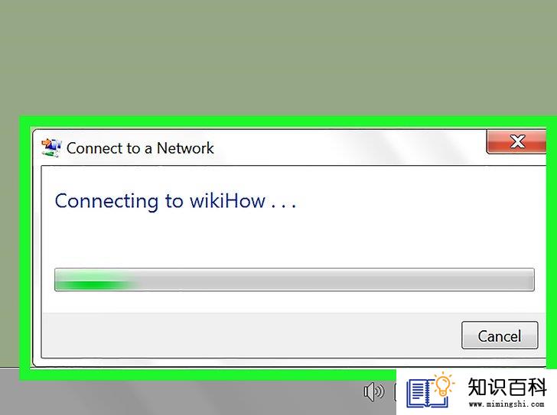
Task: Click the gray unfilled part of progress bar
Action: click(336, 280)
